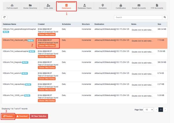Click the MySQL badge of luoibaovehoaphat
Image resolution: width=174 pixels, height=123 pixels.
tap(32, 52)
